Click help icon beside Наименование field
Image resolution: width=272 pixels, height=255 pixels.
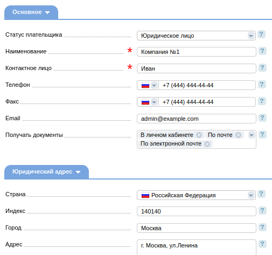pyautogui.click(x=262, y=51)
